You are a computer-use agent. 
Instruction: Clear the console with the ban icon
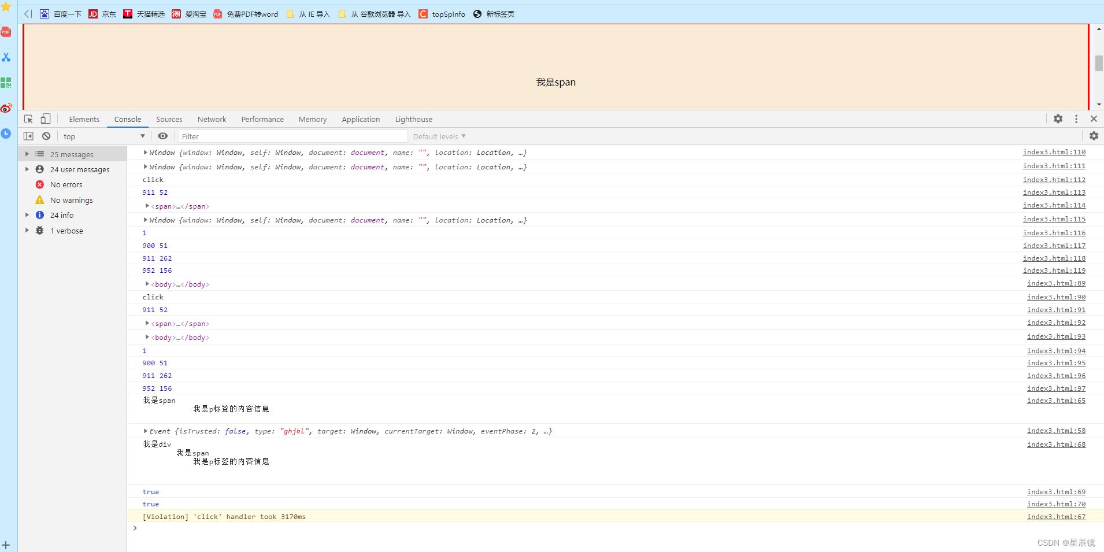(46, 136)
